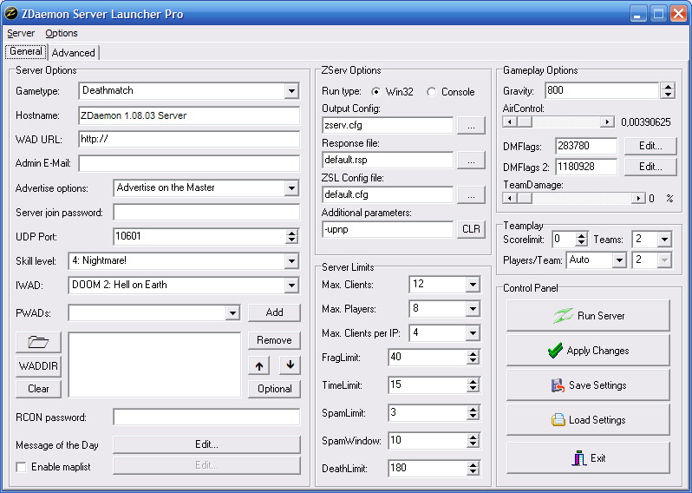Image resolution: width=692 pixels, height=493 pixels.
Task: Expand the IWAD selection dropdown
Action: click(x=291, y=286)
